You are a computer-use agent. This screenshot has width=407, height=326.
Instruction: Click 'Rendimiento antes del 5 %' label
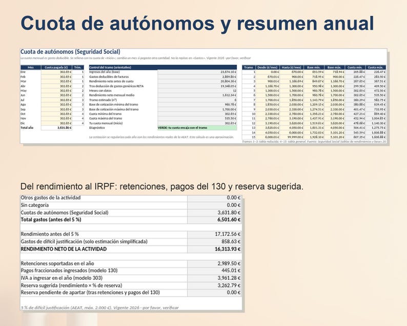50,234
